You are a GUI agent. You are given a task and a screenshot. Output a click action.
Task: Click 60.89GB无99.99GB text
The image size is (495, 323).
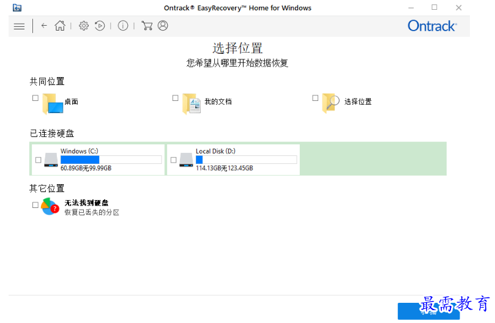pos(86,168)
